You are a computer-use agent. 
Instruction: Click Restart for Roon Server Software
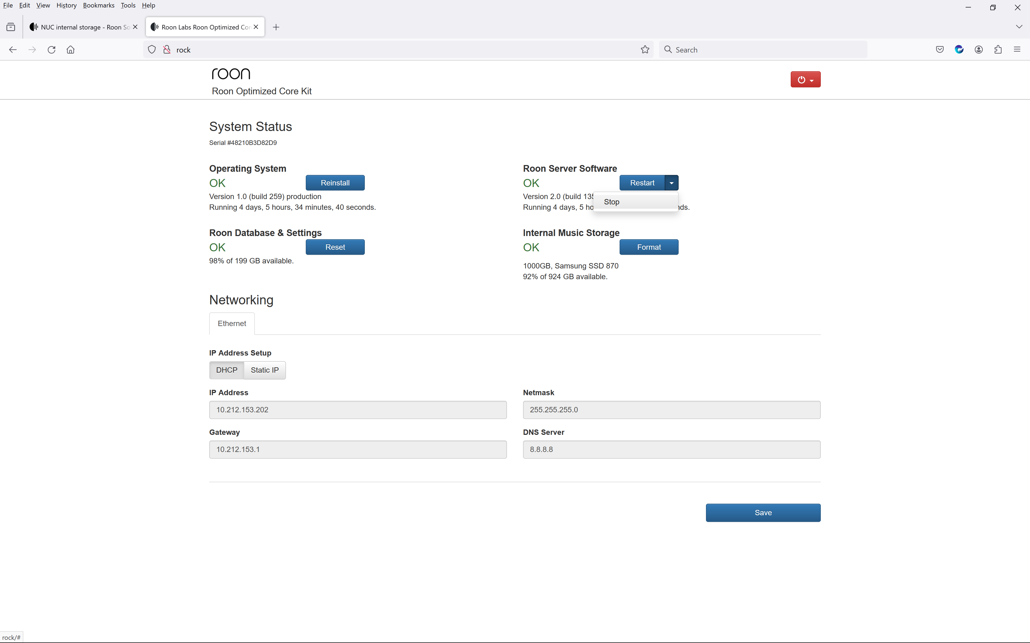pyautogui.click(x=642, y=183)
